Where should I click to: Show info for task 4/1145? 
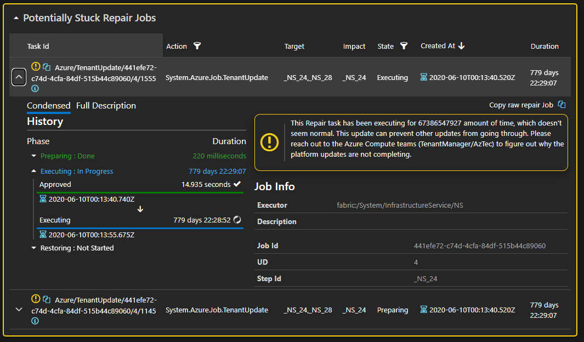click(x=35, y=321)
